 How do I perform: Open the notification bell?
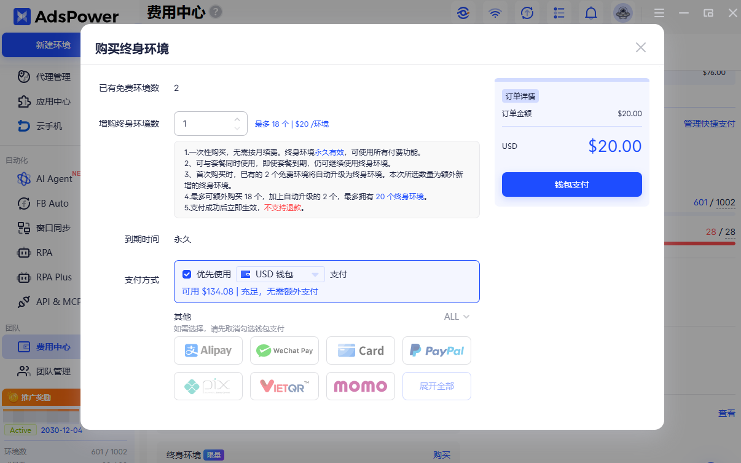[x=590, y=13]
